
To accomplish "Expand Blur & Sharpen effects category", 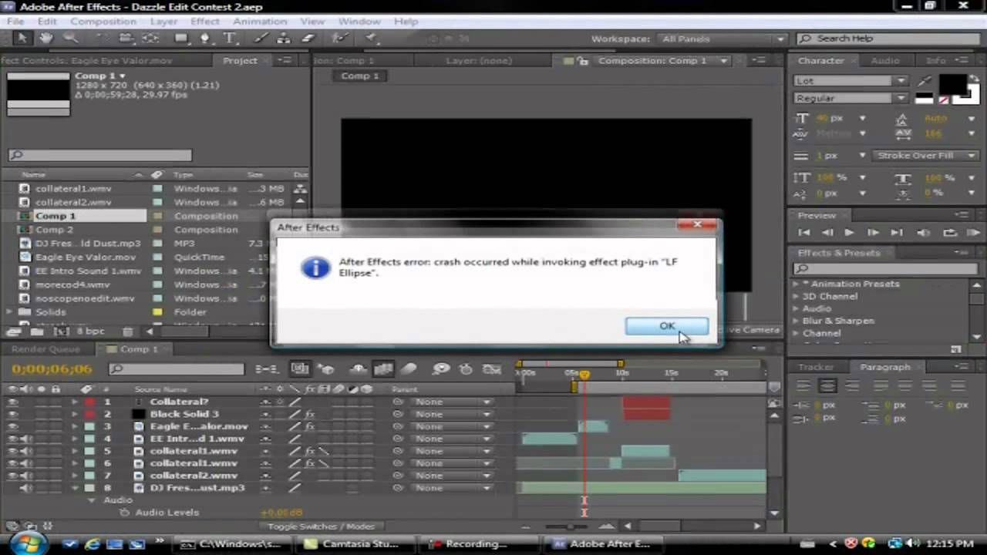I will pyautogui.click(x=797, y=321).
